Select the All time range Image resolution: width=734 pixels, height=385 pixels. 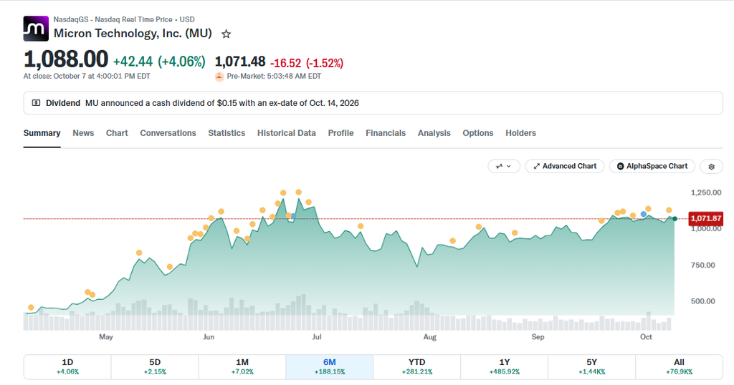click(x=680, y=367)
